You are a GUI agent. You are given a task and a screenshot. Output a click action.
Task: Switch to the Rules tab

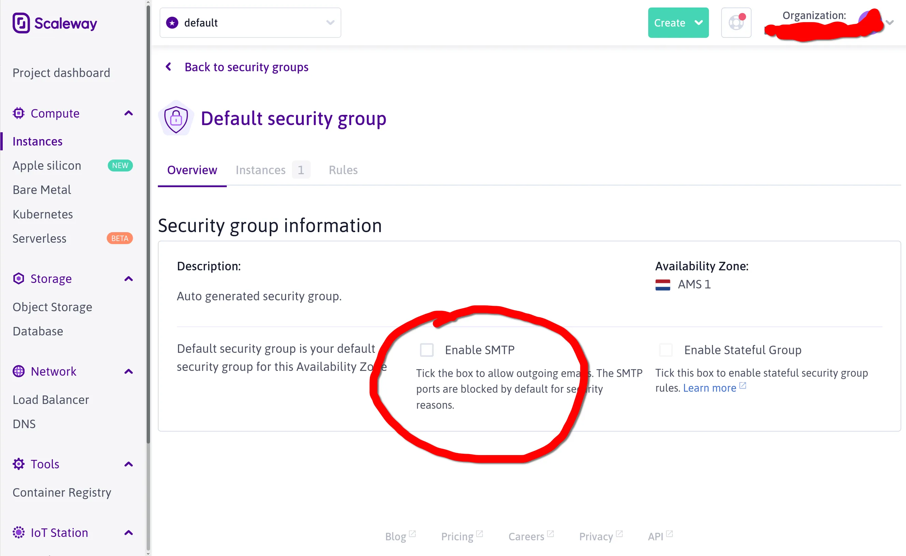pos(343,170)
